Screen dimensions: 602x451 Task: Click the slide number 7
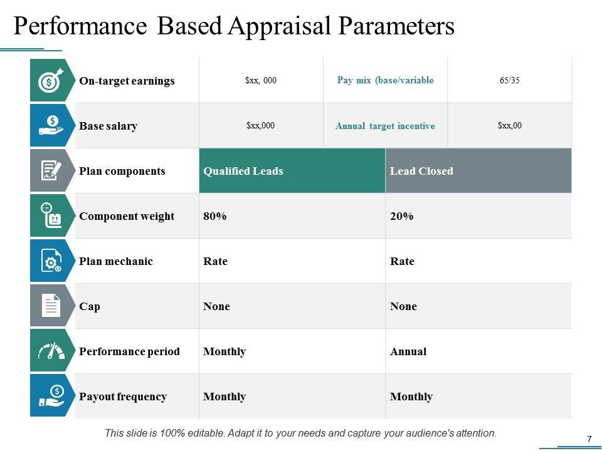(x=589, y=439)
